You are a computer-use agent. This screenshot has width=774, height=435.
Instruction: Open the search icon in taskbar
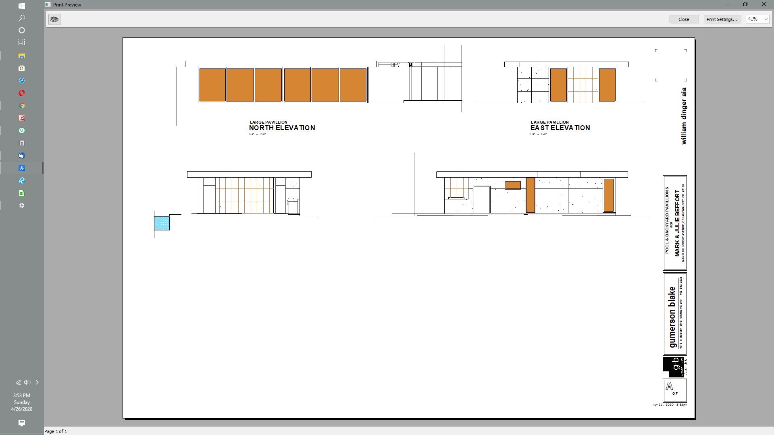point(22,18)
